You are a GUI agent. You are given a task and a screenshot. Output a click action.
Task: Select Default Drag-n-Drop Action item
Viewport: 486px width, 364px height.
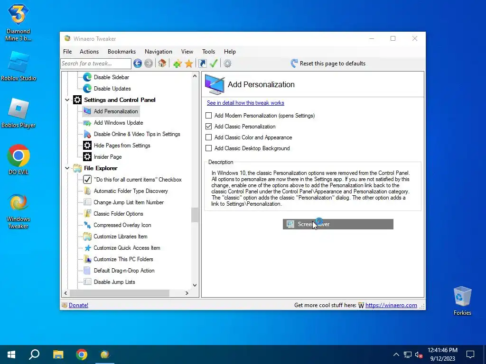click(x=124, y=271)
